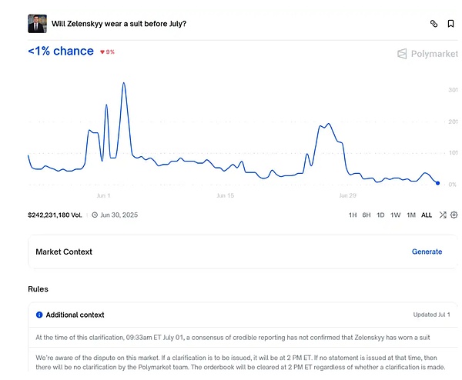462x380 pixels.
Task: Click the red down-arrow 9% change indicator
Action: point(107,52)
